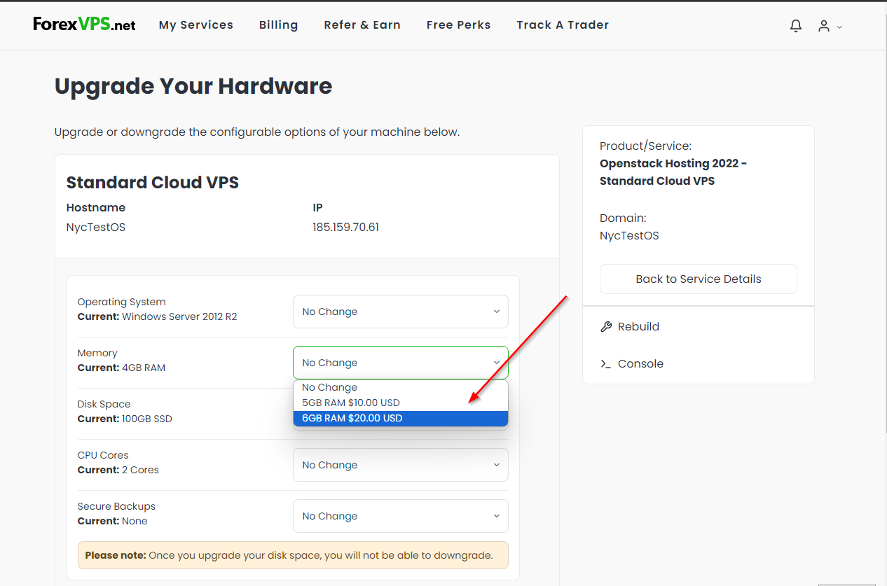887x586 pixels.
Task: Click the Rebuild wrench icon
Action: click(x=605, y=326)
